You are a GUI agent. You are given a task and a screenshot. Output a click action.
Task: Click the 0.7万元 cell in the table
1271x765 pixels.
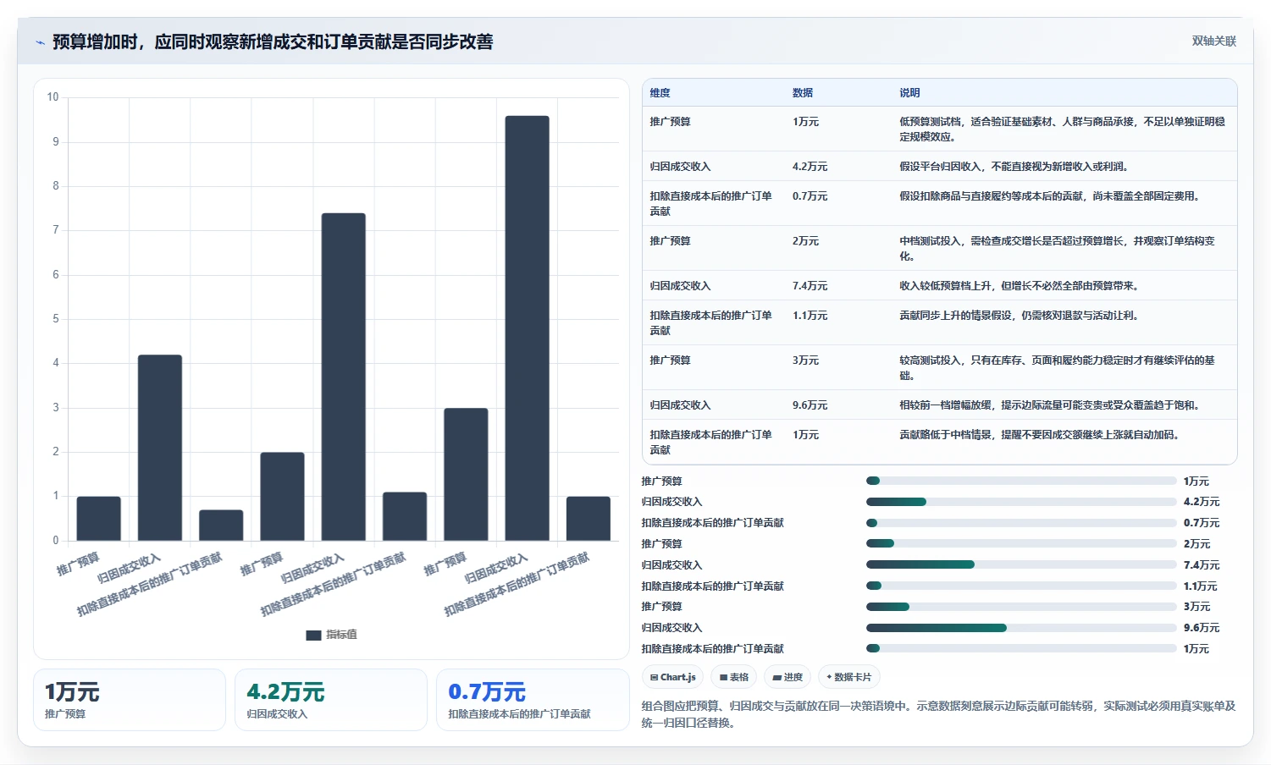pos(810,196)
